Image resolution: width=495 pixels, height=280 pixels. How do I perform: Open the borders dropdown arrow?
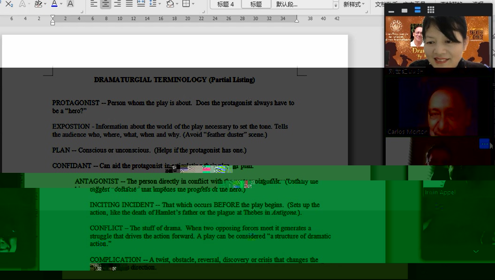pyautogui.click(x=193, y=4)
